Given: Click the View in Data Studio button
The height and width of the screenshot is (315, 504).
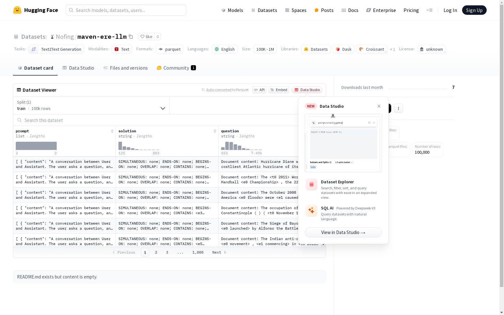Looking at the screenshot, I should 343,232.
